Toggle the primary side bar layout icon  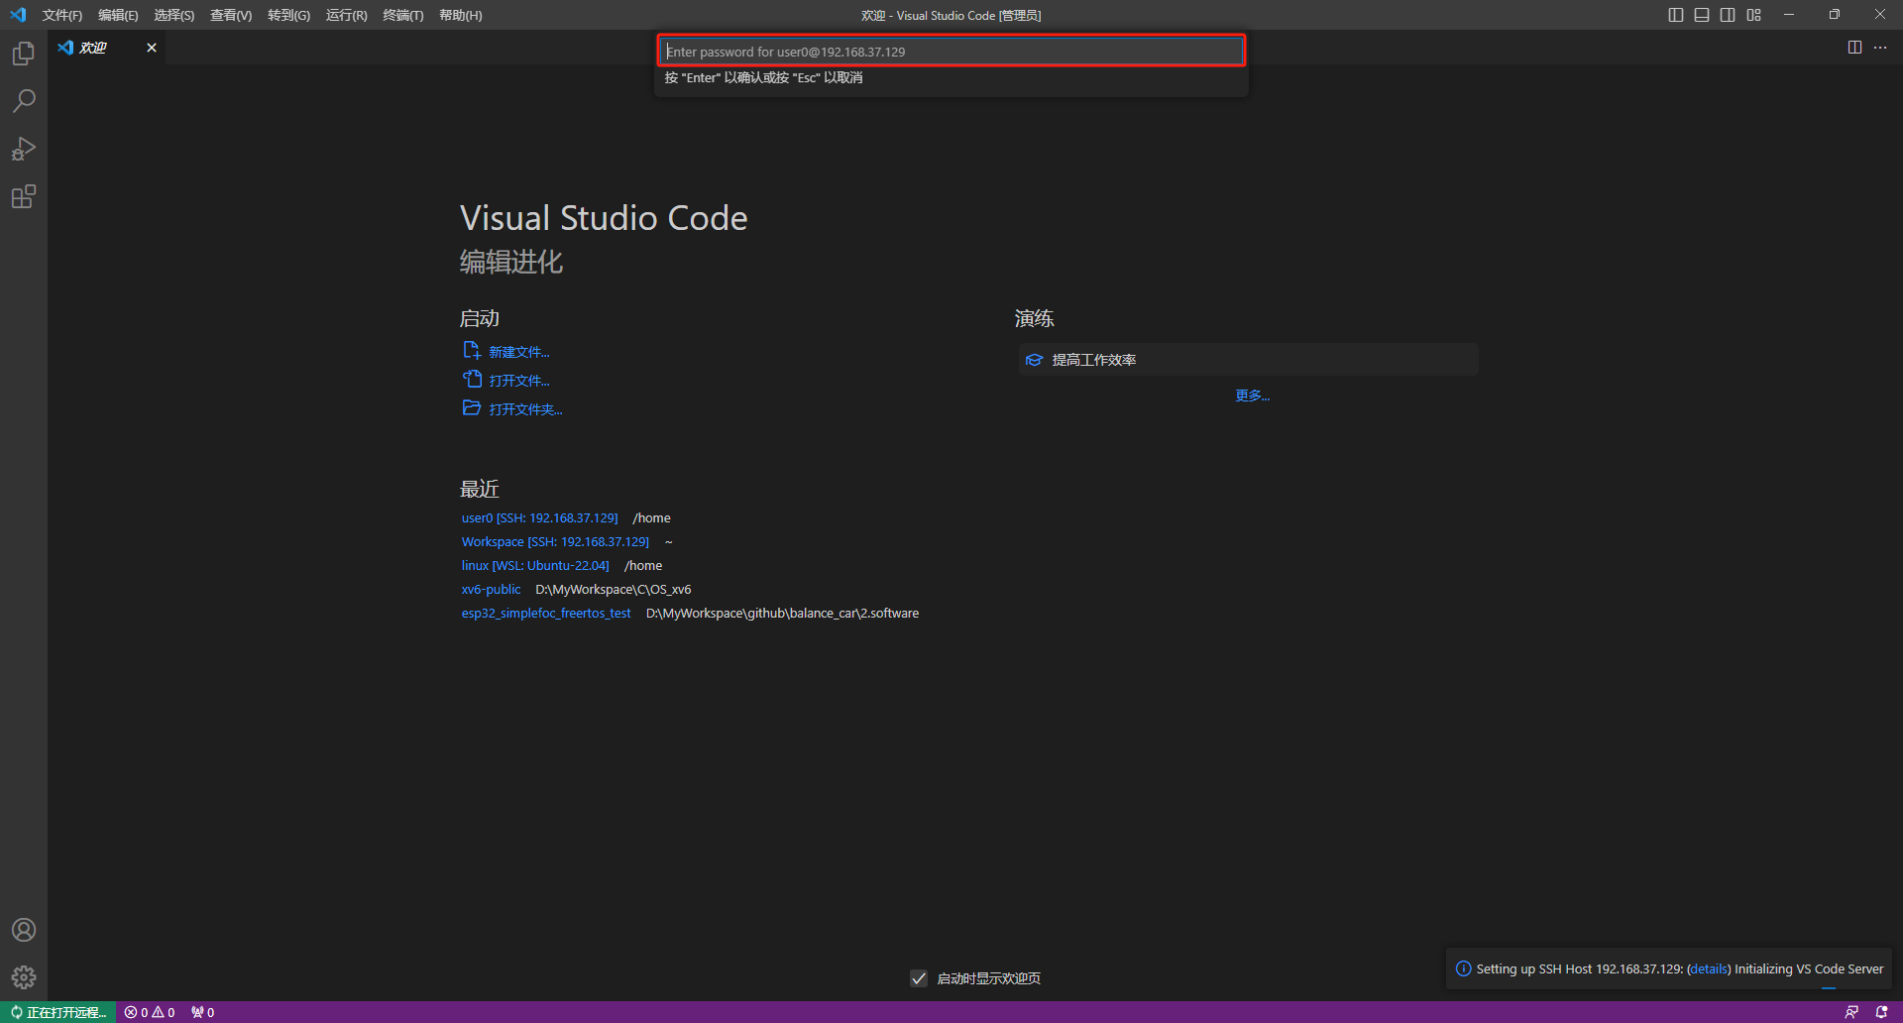[1676, 15]
